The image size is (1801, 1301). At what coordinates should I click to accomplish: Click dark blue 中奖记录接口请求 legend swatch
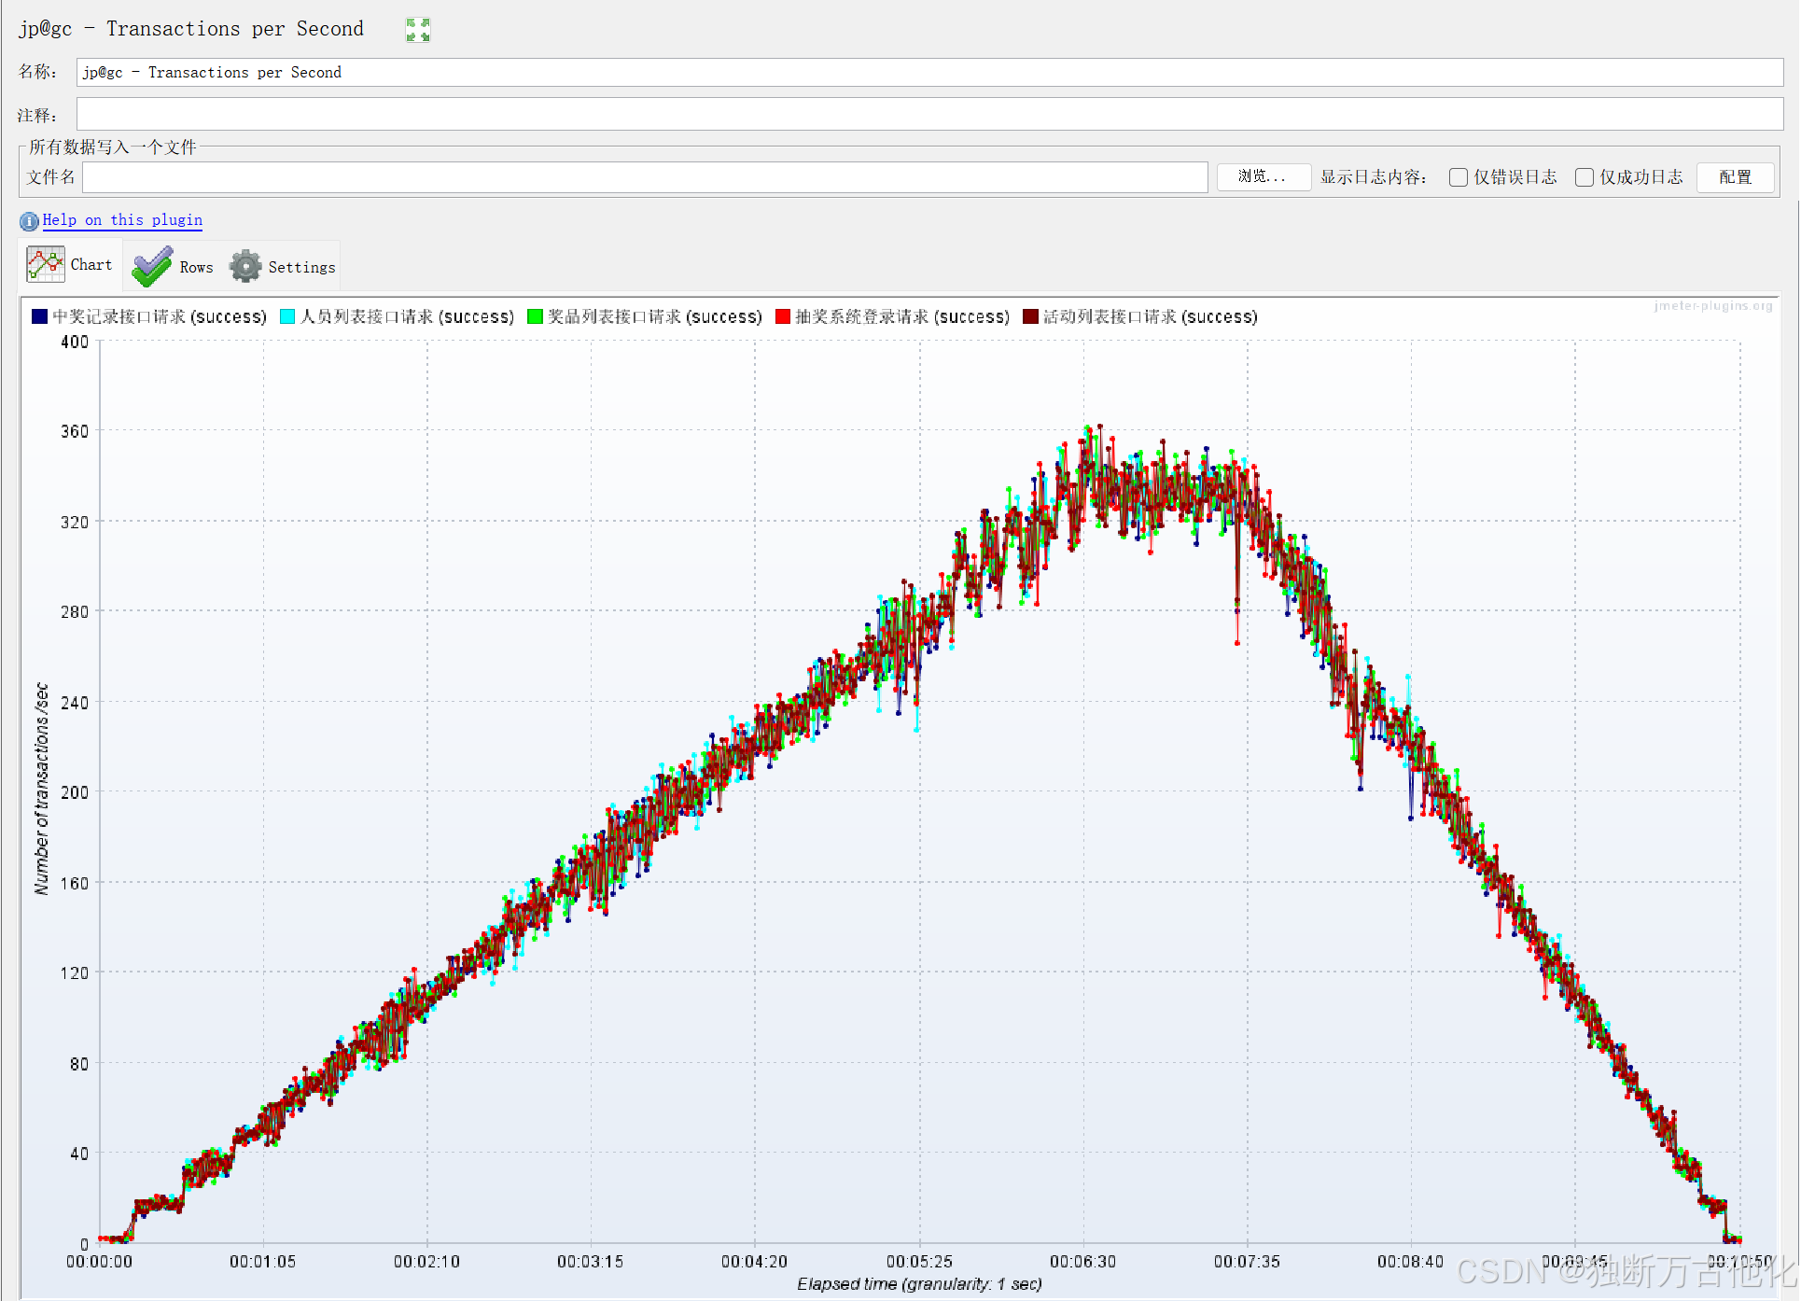click(39, 317)
